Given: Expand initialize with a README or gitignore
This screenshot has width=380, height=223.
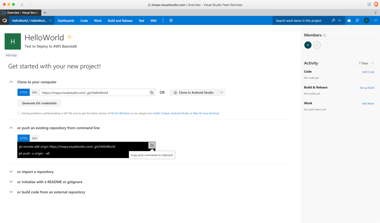Looking at the screenshot, I should point(11,182).
